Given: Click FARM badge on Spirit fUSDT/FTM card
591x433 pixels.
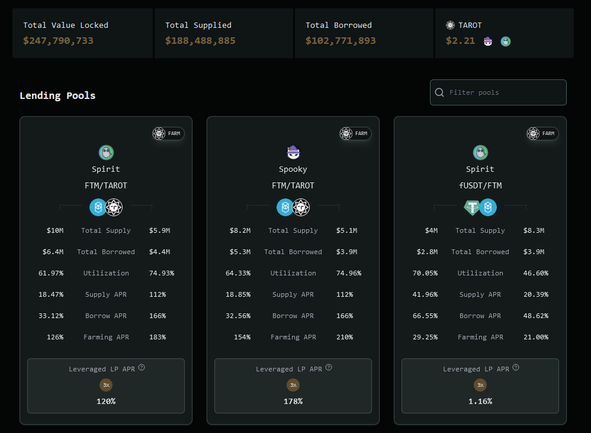Looking at the screenshot, I should tap(542, 133).
